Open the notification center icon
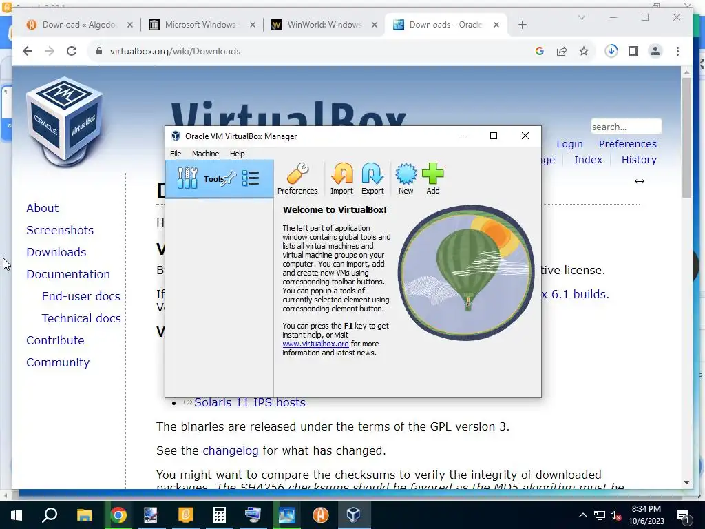The width and height of the screenshot is (705, 529). (684, 516)
